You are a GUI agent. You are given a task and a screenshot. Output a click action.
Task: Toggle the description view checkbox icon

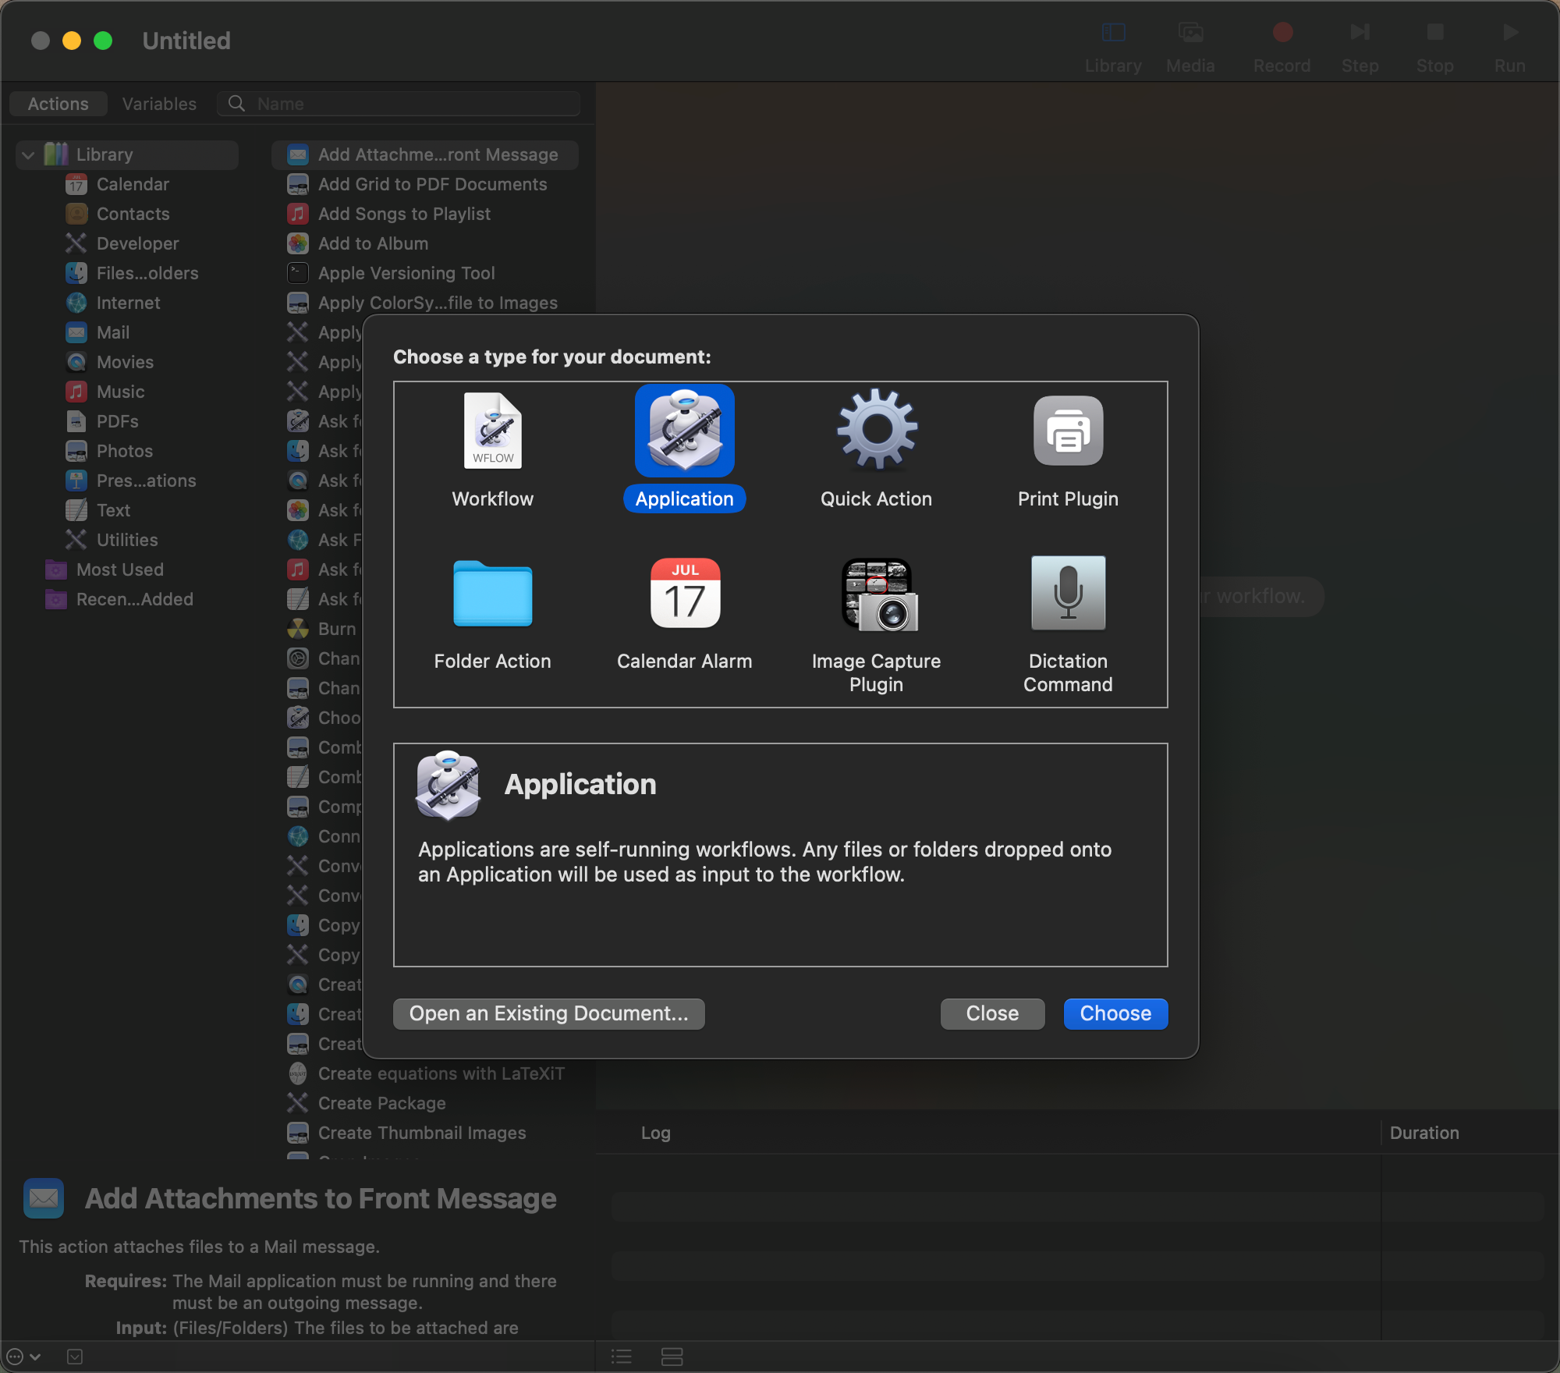[x=75, y=1357]
